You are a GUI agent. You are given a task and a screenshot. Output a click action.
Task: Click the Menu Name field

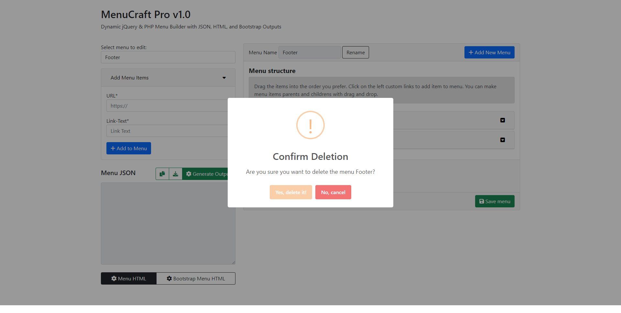click(x=310, y=52)
